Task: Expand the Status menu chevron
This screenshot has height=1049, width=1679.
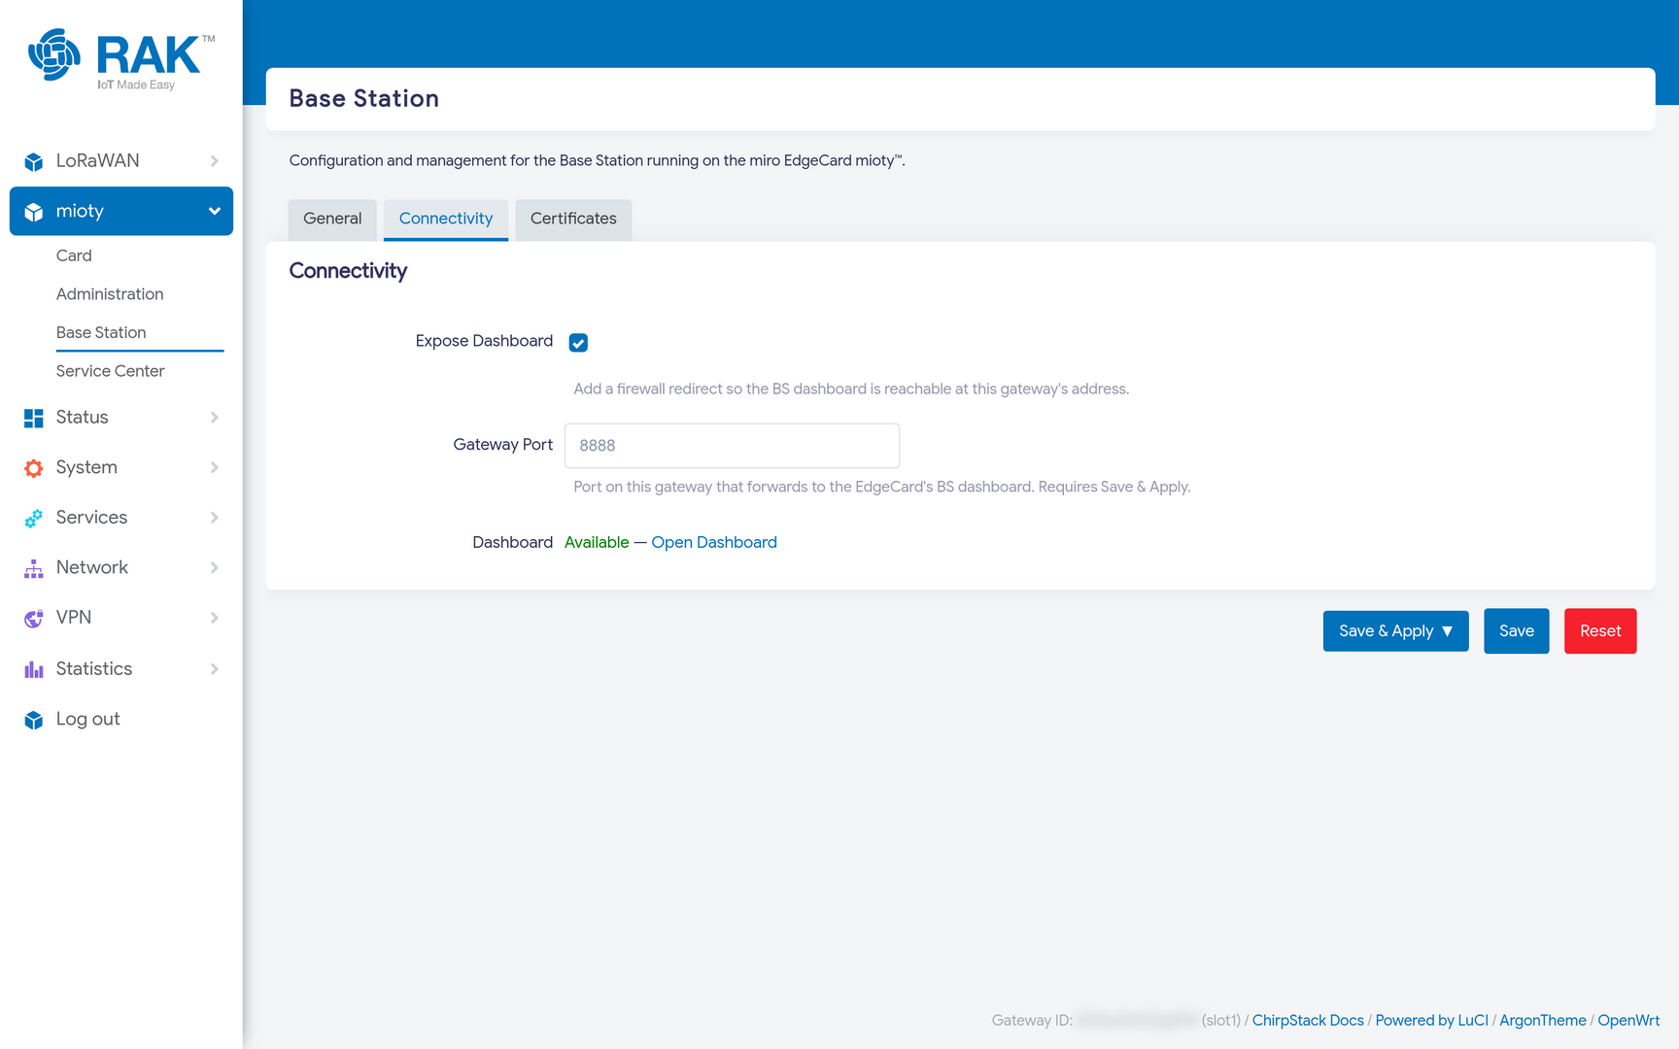Action: [x=215, y=418]
